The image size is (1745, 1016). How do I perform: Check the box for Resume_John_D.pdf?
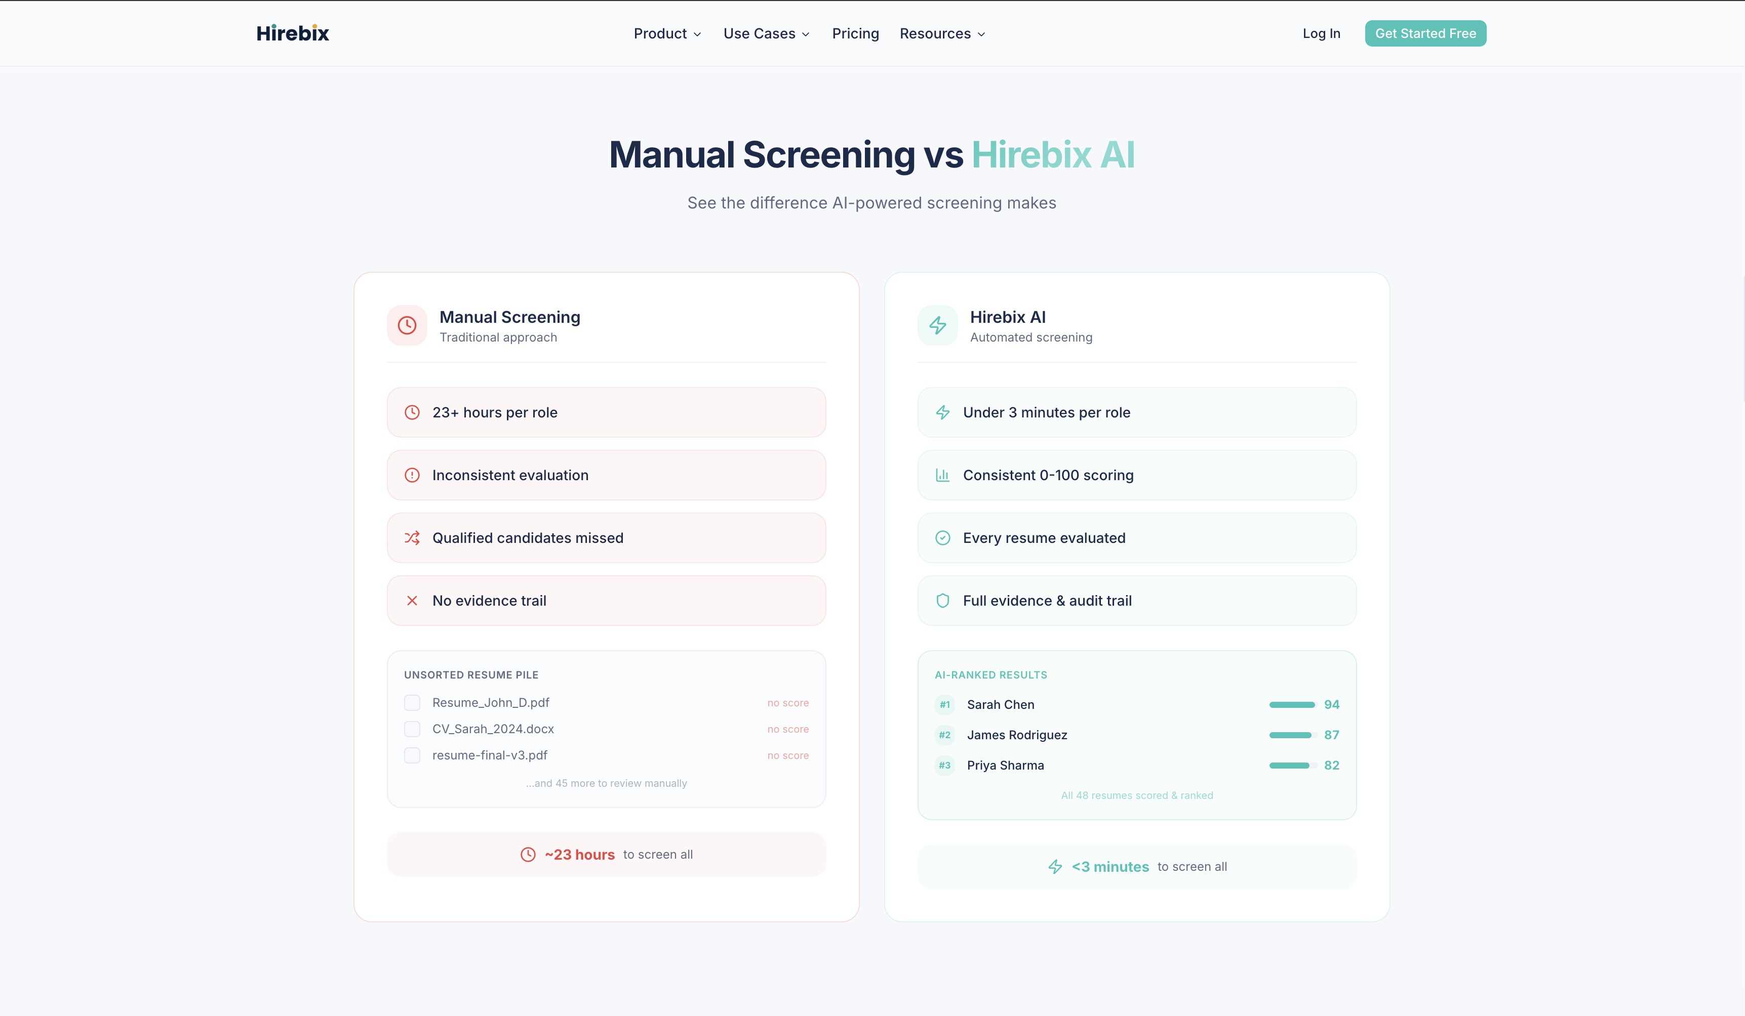tap(412, 703)
